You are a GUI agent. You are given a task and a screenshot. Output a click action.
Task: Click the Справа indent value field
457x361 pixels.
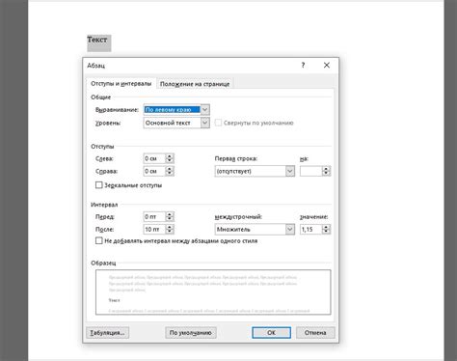coord(154,171)
